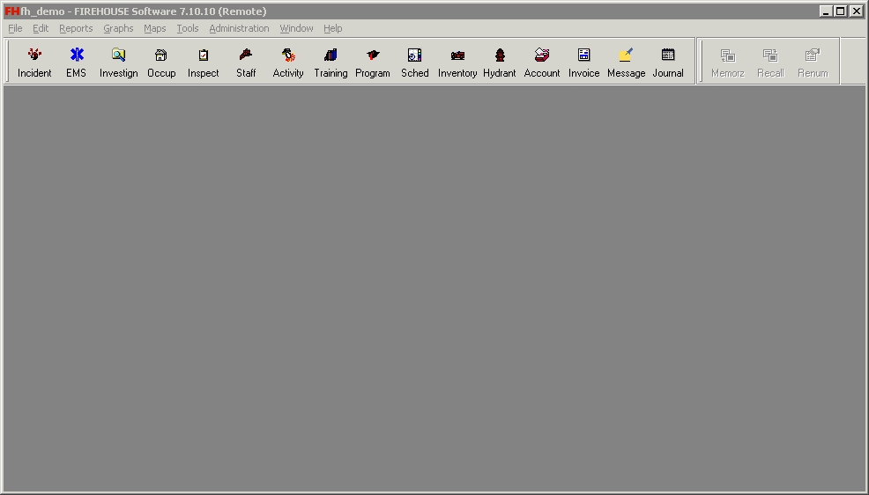The height and width of the screenshot is (495, 869).
Task: Launch the Training module
Action: click(331, 62)
